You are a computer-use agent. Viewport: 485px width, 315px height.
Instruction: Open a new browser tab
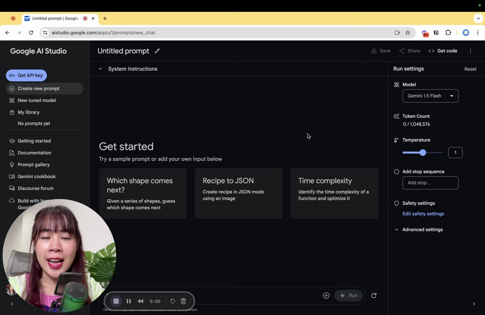click(x=105, y=18)
